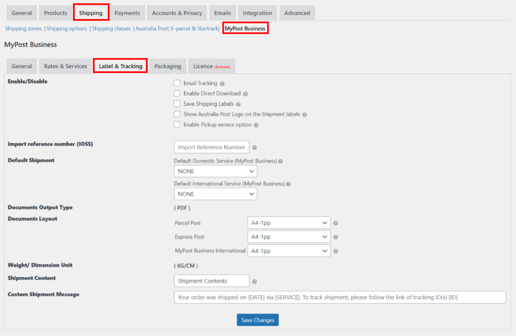Open Shipping classes link
Viewport: 516px width, 336px height.
pyautogui.click(x=111, y=28)
